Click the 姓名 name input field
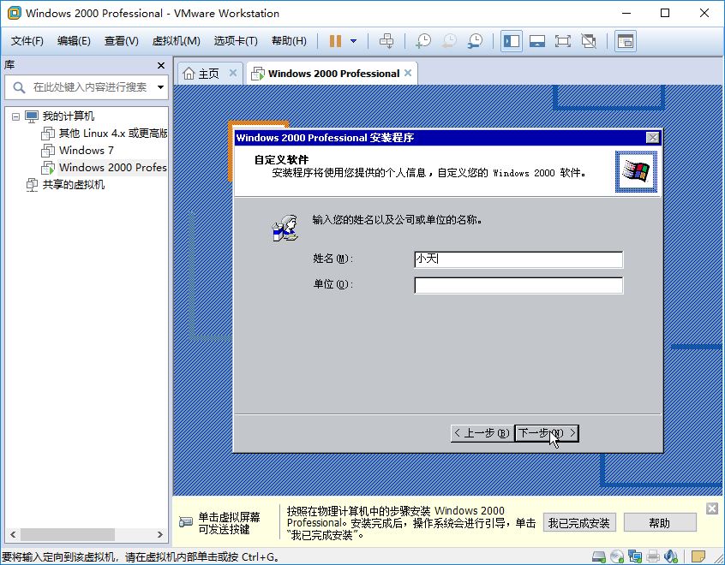 (518, 259)
